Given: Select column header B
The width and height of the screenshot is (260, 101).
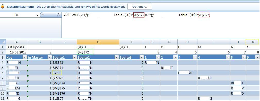Looking at the screenshot, I should pyautogui.click(x=40, y=42).
